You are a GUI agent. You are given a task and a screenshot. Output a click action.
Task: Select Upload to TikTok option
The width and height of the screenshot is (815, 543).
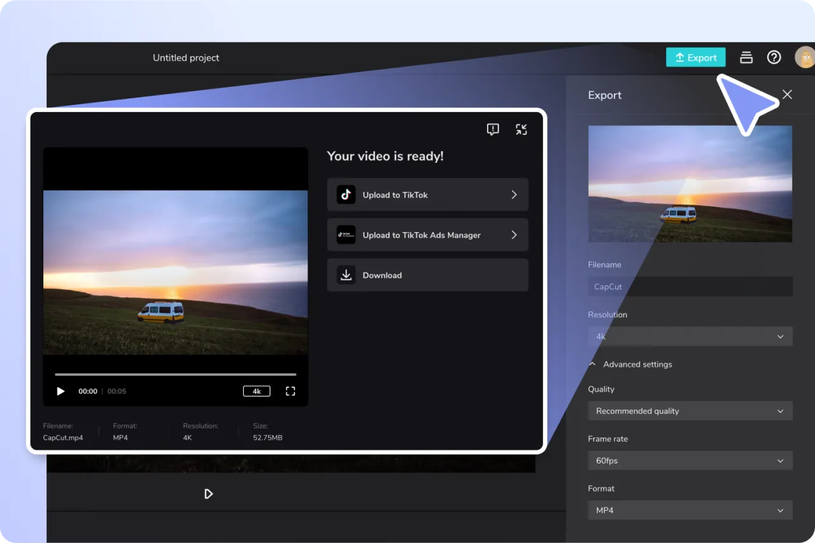(427, 195)
